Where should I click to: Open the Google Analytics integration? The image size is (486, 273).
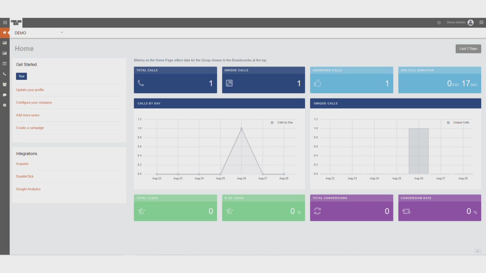pos(28,189)
